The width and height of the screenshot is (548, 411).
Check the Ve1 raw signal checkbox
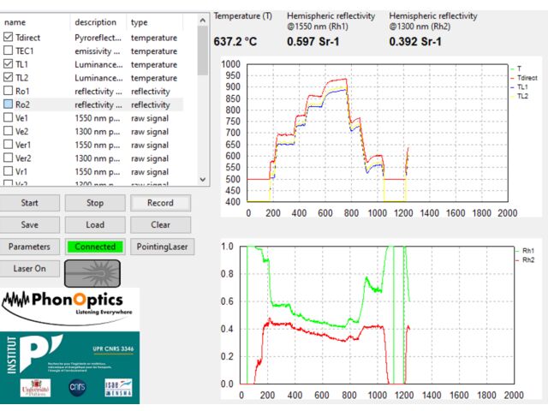point(9,118)
